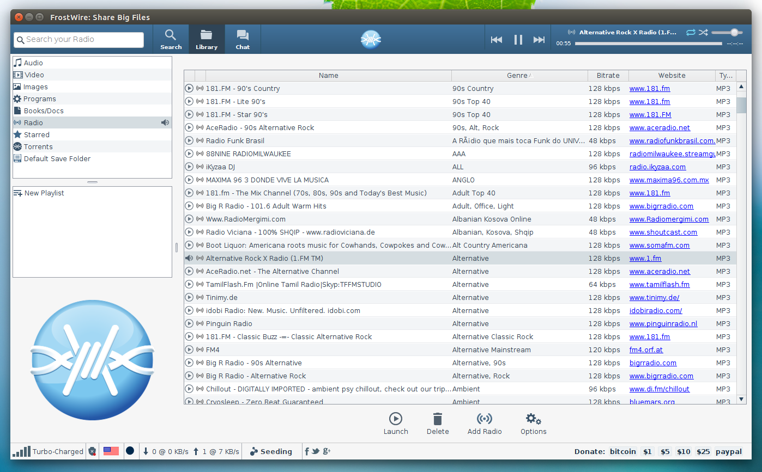Donate using the bitcoin button
The width and height of the screenshot is (762, 472).
[x=623, y=451]
